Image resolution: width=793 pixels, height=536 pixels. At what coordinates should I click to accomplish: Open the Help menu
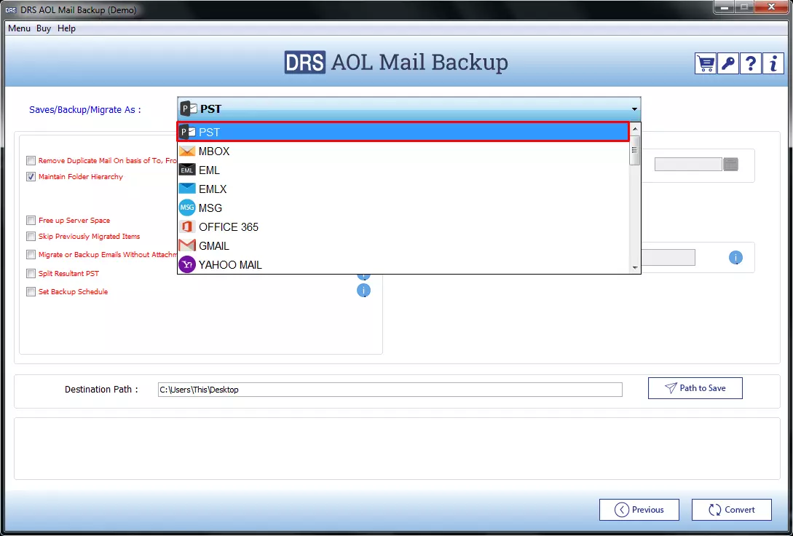pos(66,28)
